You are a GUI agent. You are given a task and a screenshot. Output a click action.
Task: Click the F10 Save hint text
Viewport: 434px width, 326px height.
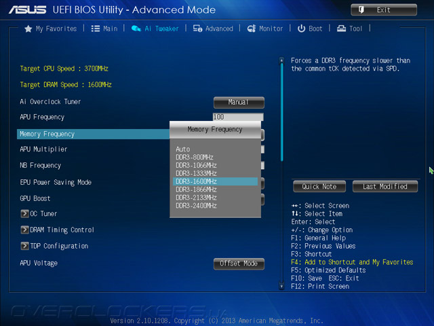pyautogui.click(x=307, y=278)
